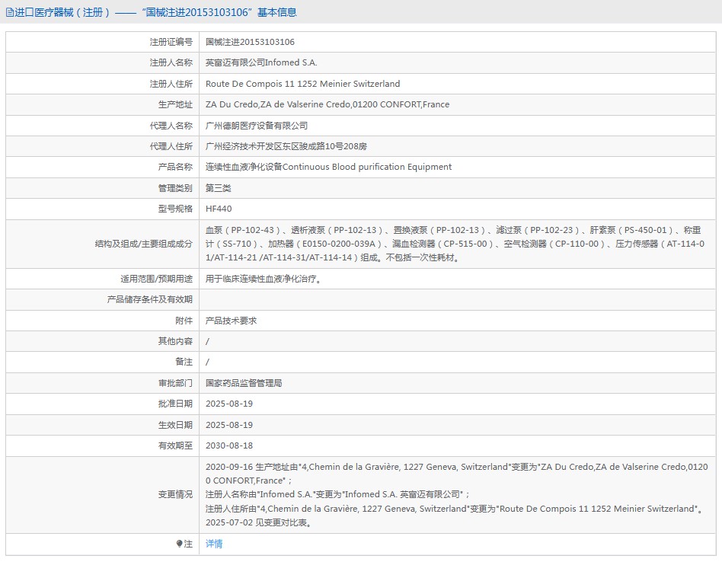The width and height of the screenshot is (722, 562).
Task: Click approval date 2025-08-19 in 批准日期 row
Action: coord(228,404)
